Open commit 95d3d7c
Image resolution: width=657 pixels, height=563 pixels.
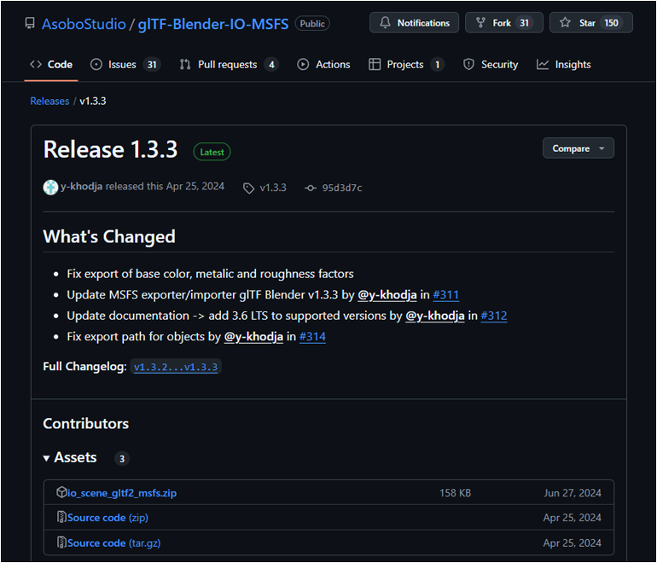coord(342,188)
